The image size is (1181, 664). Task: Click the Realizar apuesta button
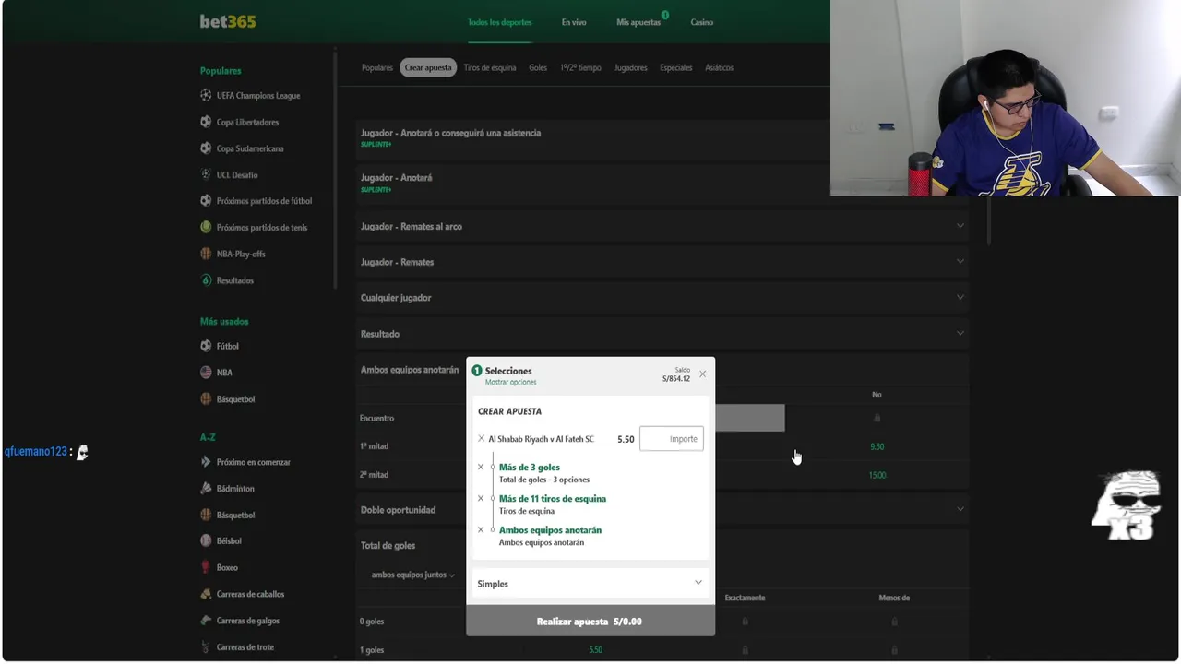tap(590, 621)
